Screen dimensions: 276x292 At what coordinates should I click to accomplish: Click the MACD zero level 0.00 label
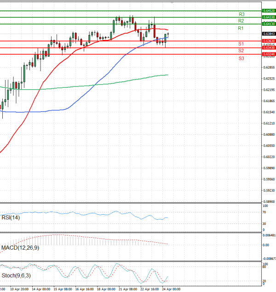pos(266,245)
